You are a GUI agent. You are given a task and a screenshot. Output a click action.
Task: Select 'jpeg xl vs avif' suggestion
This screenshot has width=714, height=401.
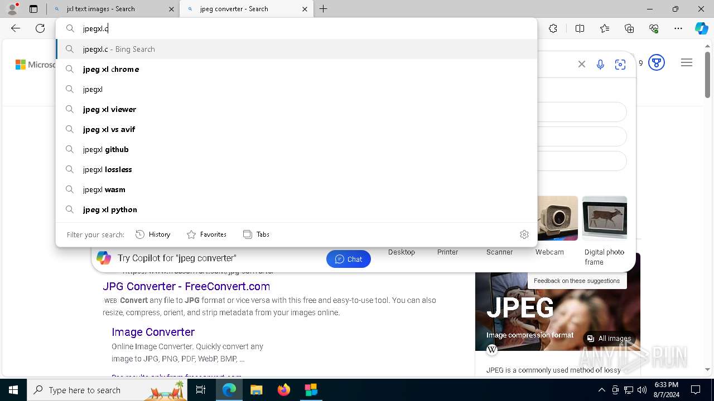pyautogui.click(x=296, y=129)
